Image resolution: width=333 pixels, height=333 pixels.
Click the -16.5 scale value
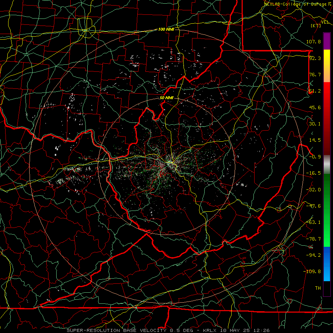pyautogui.click(x=313, y=173)
